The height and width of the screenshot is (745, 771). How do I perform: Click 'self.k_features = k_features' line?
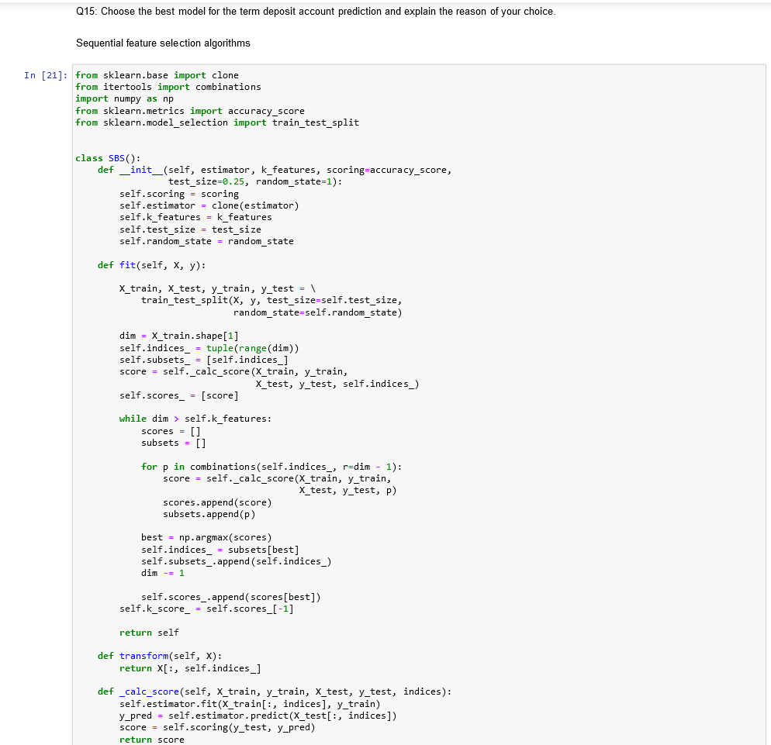195,217
